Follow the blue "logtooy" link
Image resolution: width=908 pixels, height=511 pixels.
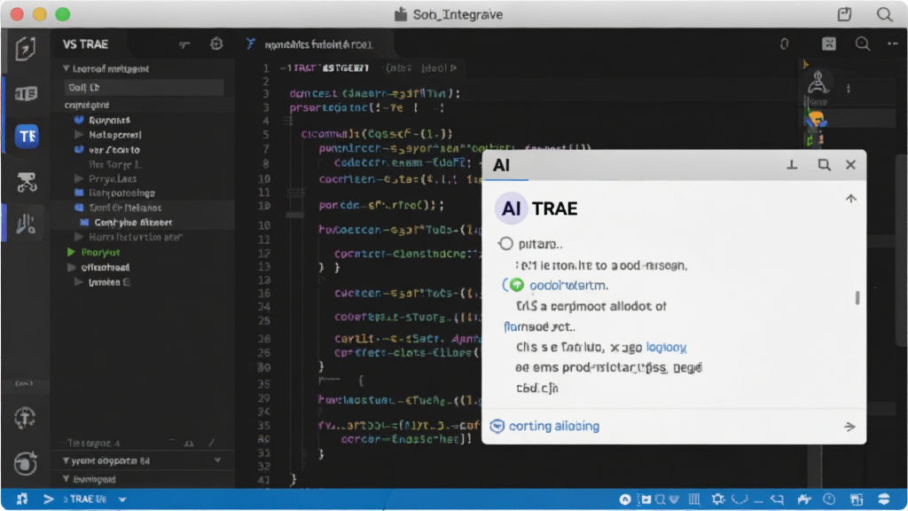[667, 347]
